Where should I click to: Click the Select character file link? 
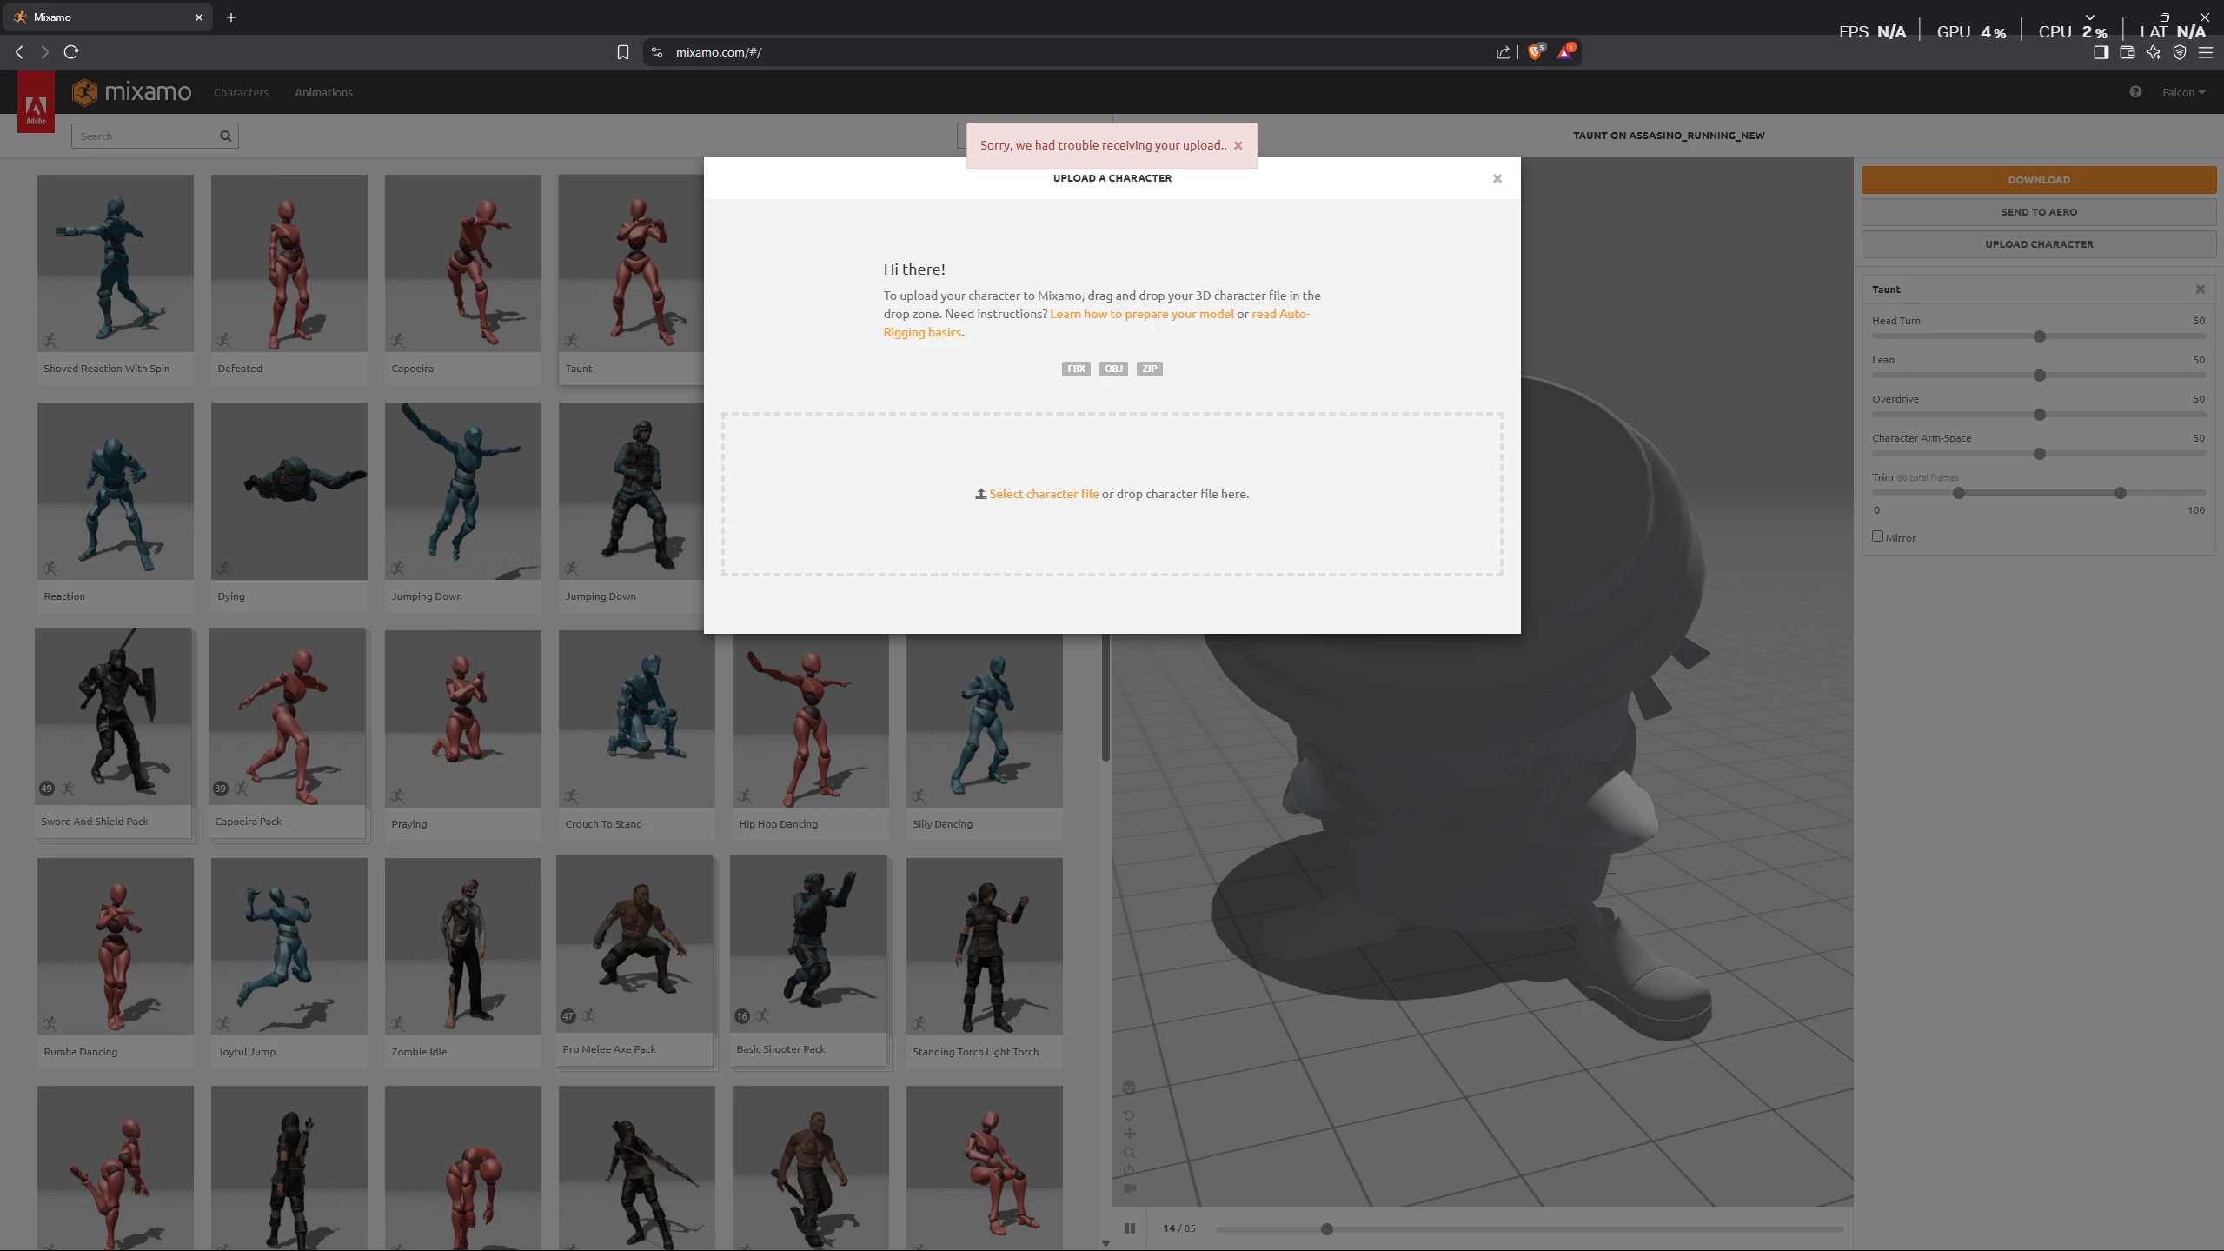1043,494
